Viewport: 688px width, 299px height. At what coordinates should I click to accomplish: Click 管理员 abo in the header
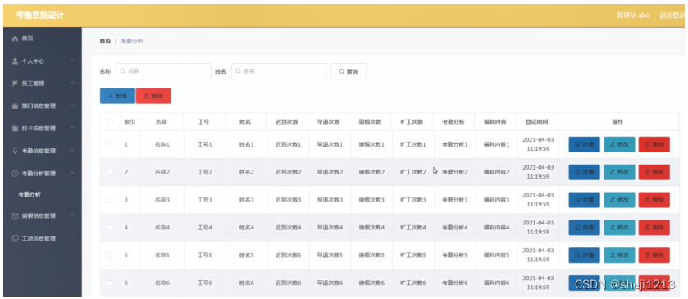coord(633,16)
